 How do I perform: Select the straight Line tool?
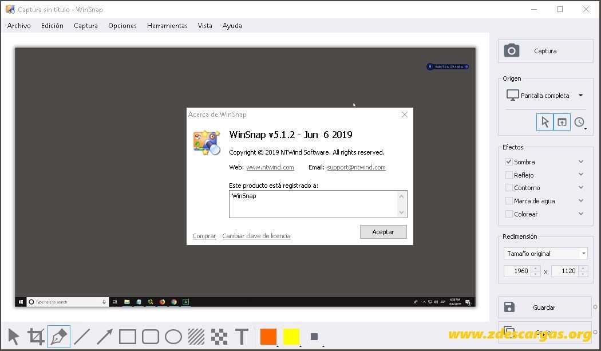pos(82,337)
